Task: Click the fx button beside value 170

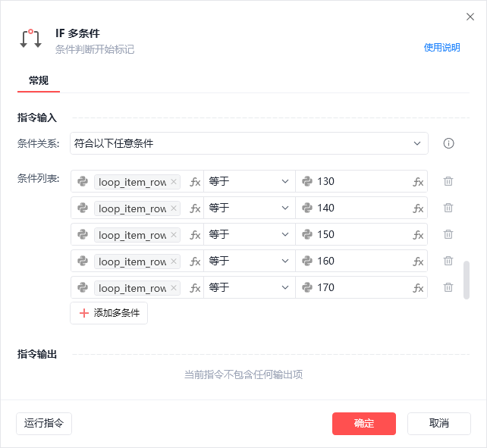Action: [418, 288]
